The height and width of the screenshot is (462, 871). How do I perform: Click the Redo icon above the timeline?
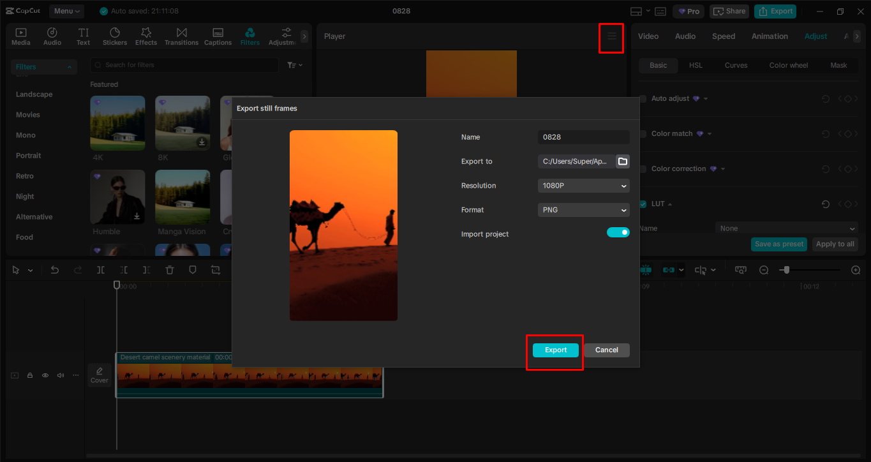[77, 269]
